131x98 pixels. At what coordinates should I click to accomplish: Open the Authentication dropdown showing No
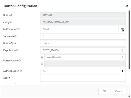(83, 71)
